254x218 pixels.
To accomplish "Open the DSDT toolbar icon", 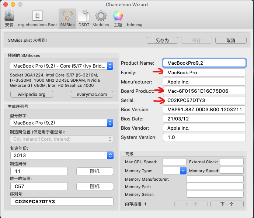I will pyautogui.click(x=84, y=18).
